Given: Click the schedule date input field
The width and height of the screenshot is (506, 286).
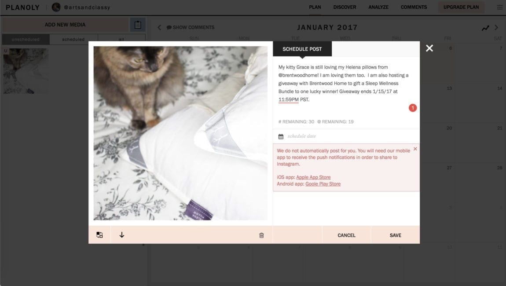Looking at the screenshot, I should pyautogui.click(x=346, y=136).
